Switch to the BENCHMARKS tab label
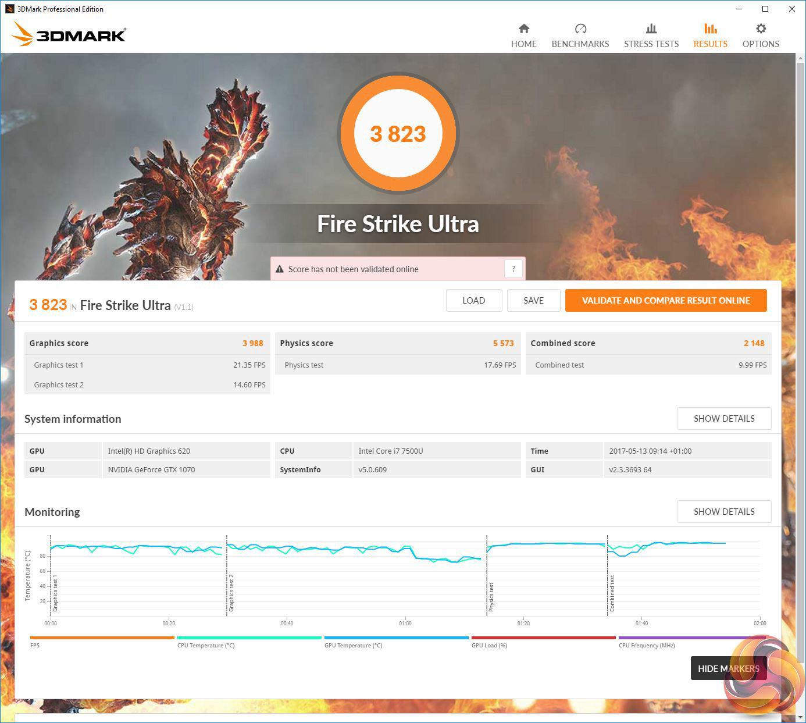This screenshot has height=723, width=806. (580, 44)
